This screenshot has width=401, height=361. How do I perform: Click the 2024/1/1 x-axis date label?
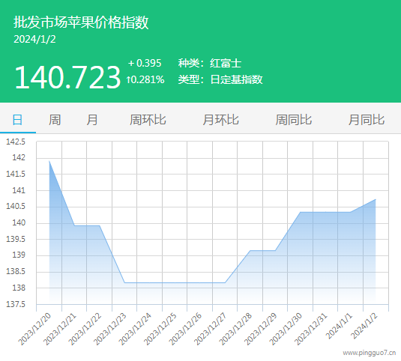tap(339, 327)
